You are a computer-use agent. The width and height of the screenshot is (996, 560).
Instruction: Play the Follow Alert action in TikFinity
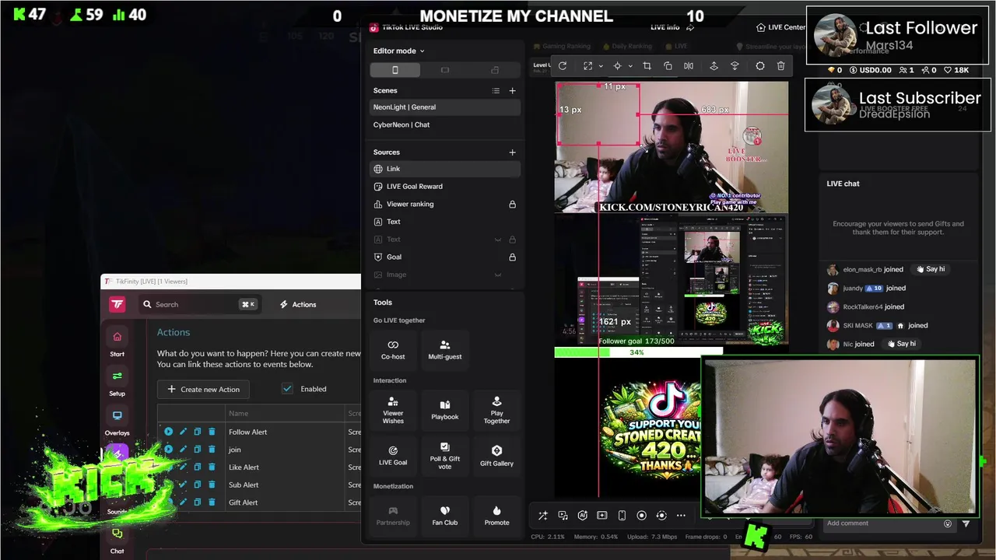point(168,432)
